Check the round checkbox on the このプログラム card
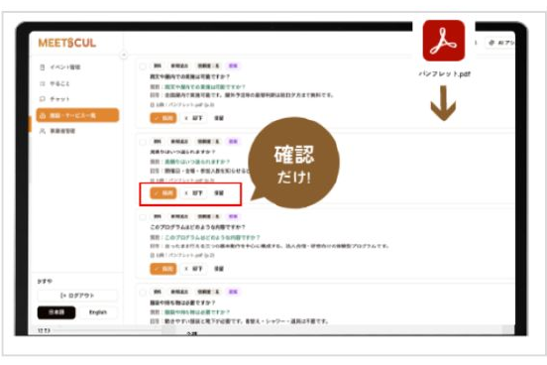Screen dimensions: 547x365 tap(143, 217)
